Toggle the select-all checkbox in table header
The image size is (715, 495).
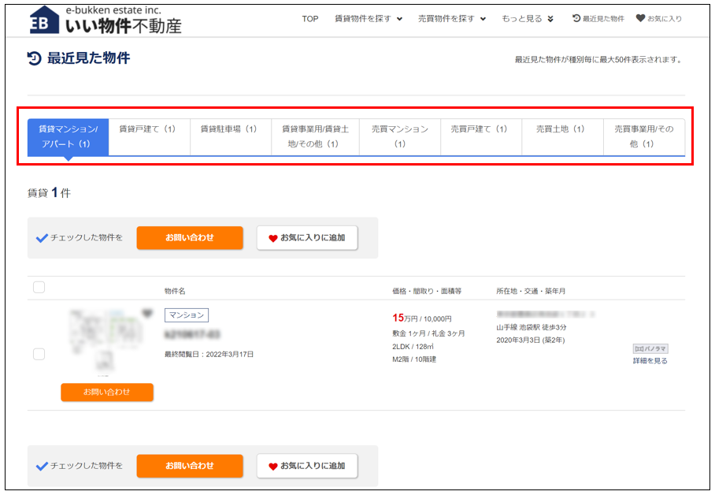coord(39,288)
